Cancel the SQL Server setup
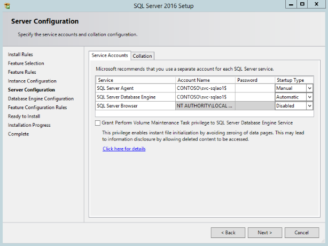328x246 pixels. 302,233
